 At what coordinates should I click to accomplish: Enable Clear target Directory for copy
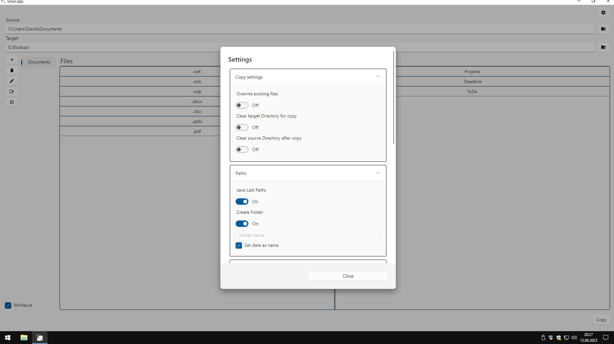242,127
